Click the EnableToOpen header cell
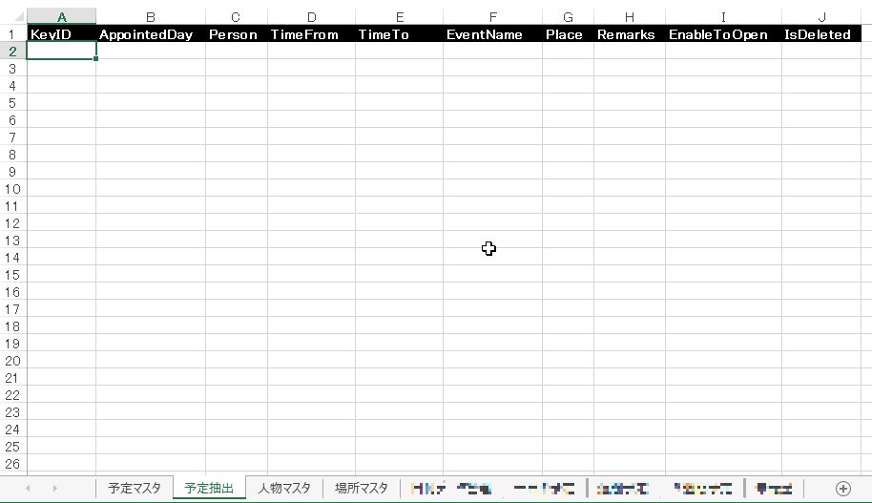Screen dimensions: 872x503 [723, 34]
